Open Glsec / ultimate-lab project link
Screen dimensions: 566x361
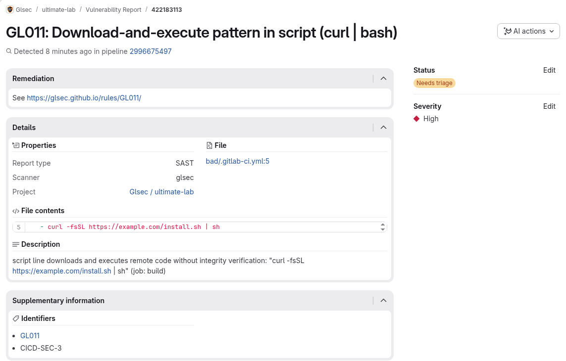(162, 192)
